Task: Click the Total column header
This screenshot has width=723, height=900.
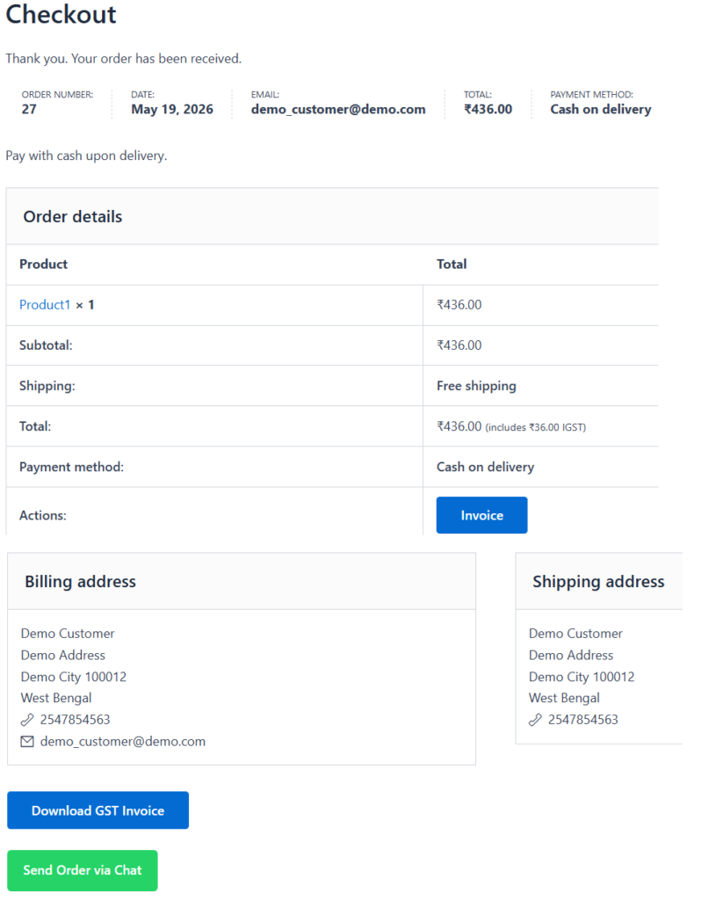Action: pyautogui.click(x=452, y=264)
